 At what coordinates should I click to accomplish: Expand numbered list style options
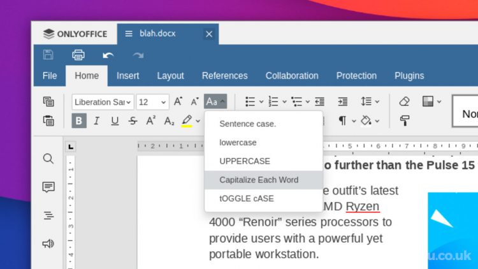(x=284, y=101)
